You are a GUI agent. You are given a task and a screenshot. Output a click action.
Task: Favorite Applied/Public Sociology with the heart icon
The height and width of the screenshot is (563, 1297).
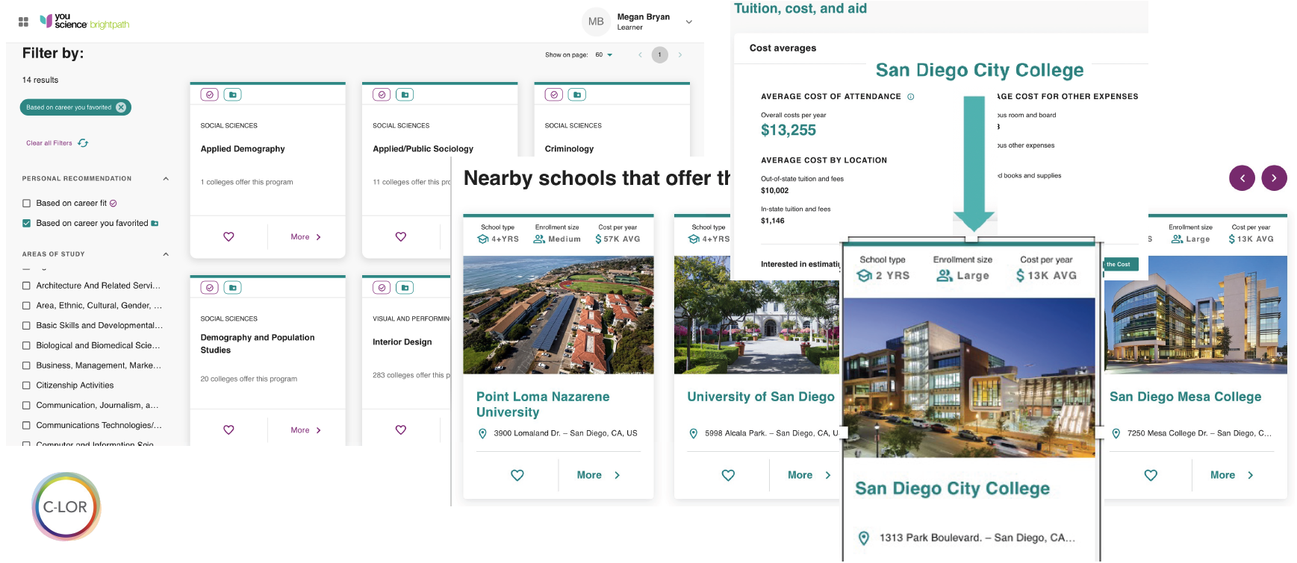(x=401, y=237)
